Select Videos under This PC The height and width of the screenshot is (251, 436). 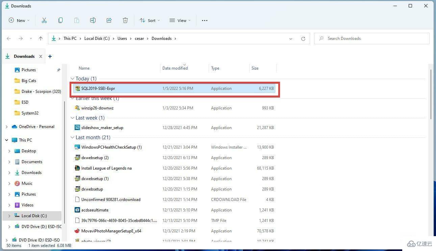click(27, 205)
